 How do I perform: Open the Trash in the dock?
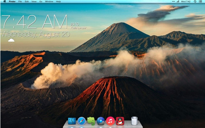coord(134,121)
